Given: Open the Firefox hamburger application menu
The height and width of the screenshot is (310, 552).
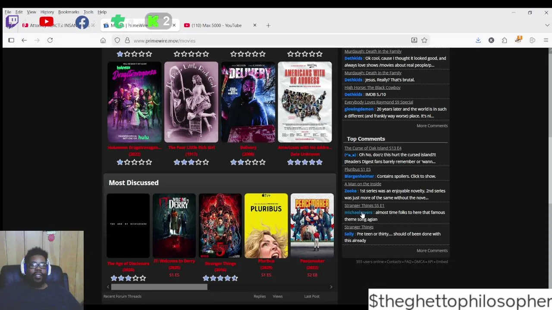Looking at the screenshot, I should (546, 40).
